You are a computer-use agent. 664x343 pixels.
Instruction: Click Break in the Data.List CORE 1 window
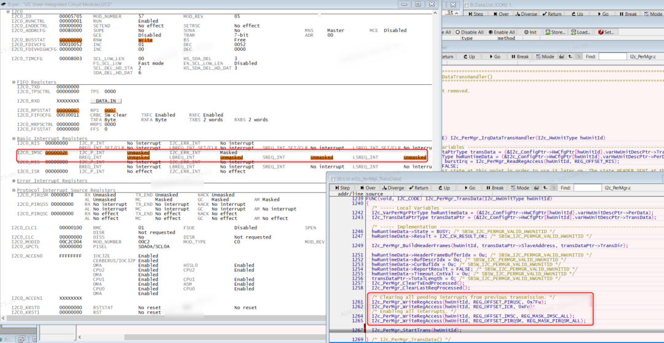[628, 14]
